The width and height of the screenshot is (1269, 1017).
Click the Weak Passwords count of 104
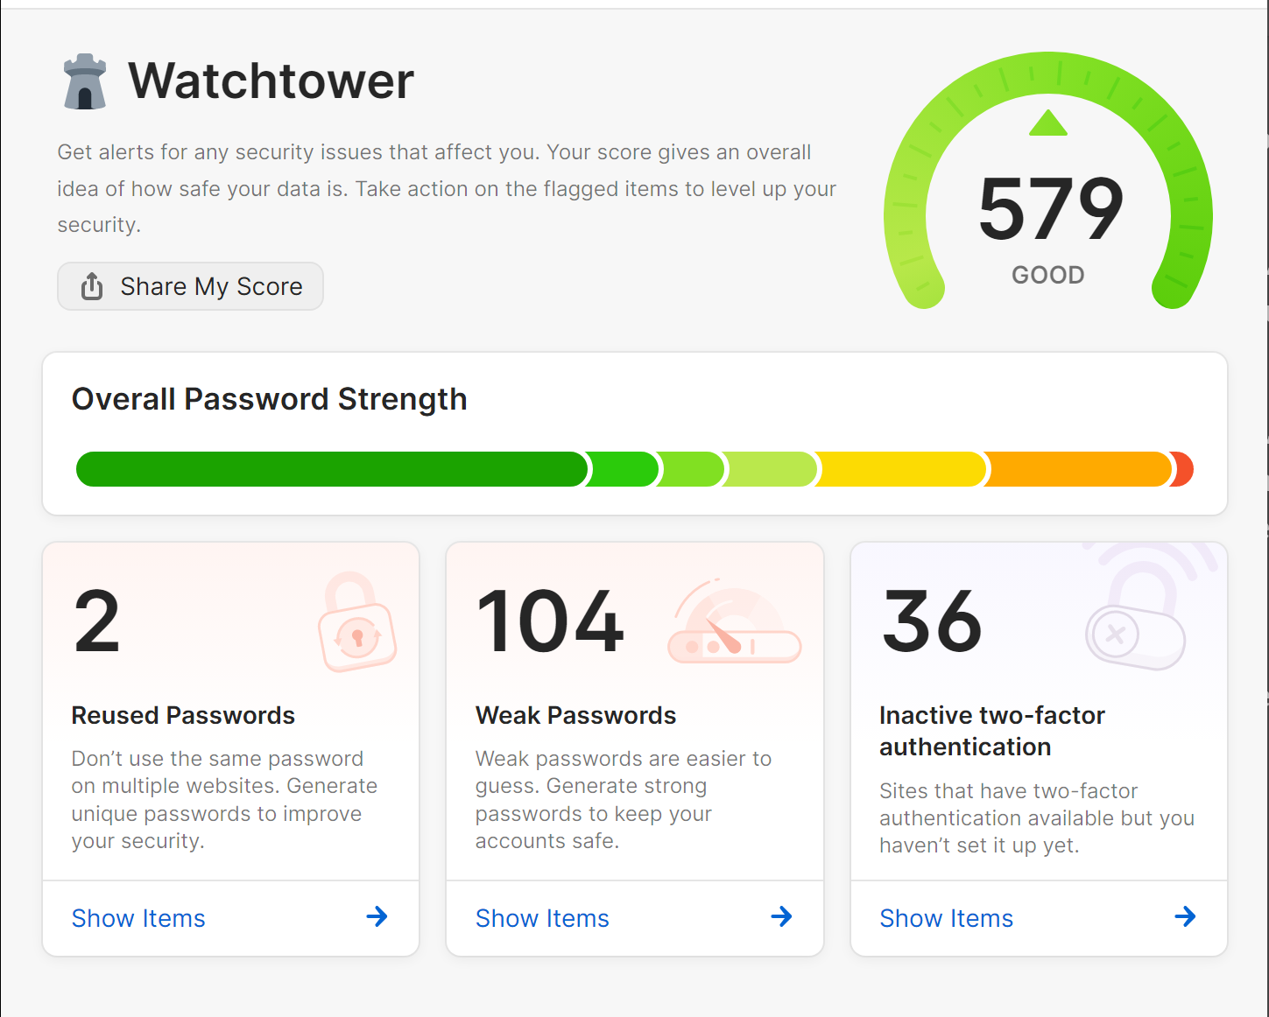[550, 621]
